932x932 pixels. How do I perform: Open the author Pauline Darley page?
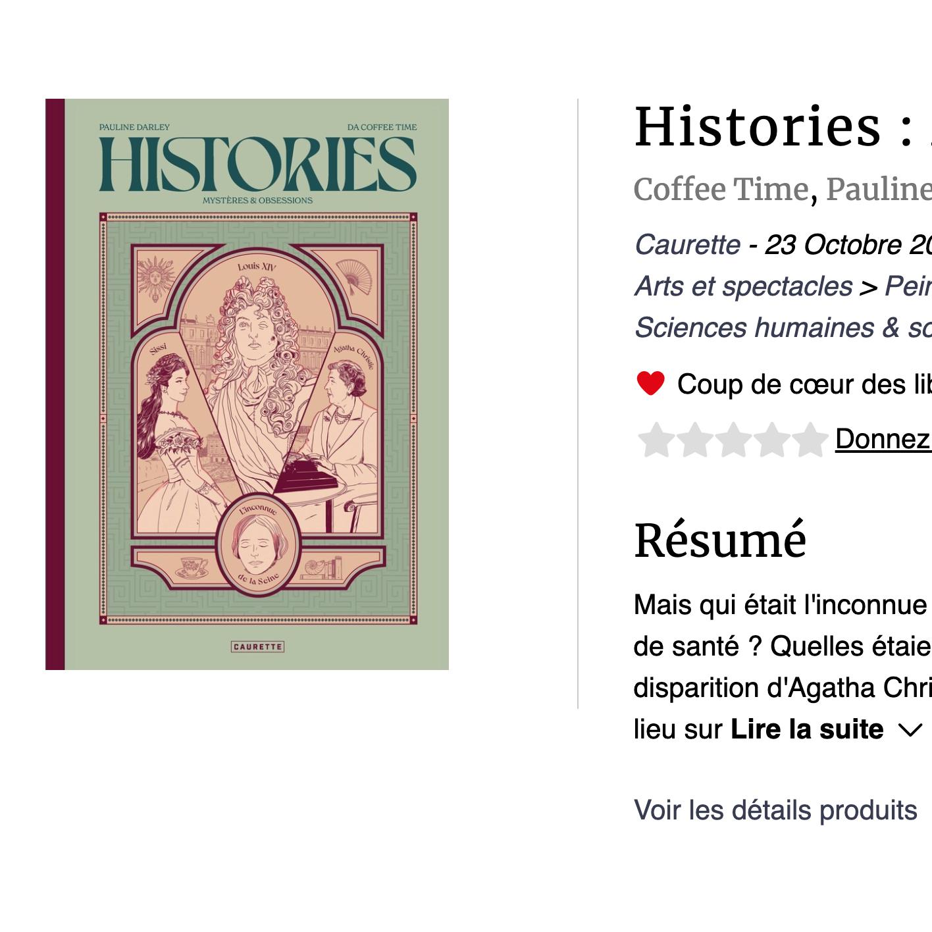click(881, 190)
